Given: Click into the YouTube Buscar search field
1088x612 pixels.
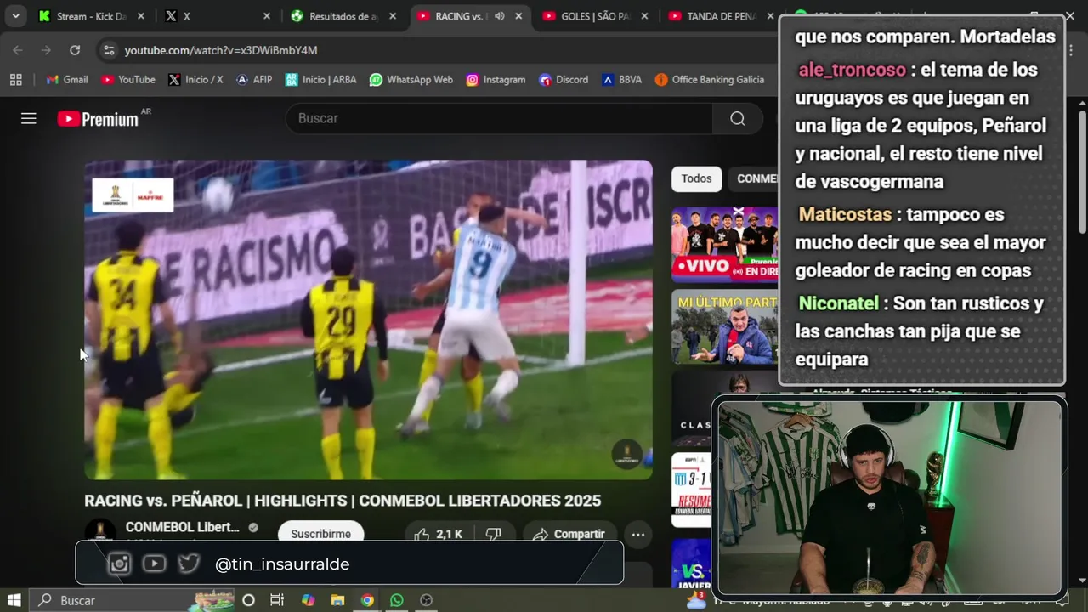Looking at the screenshot, I should click(x=500, y=118).
